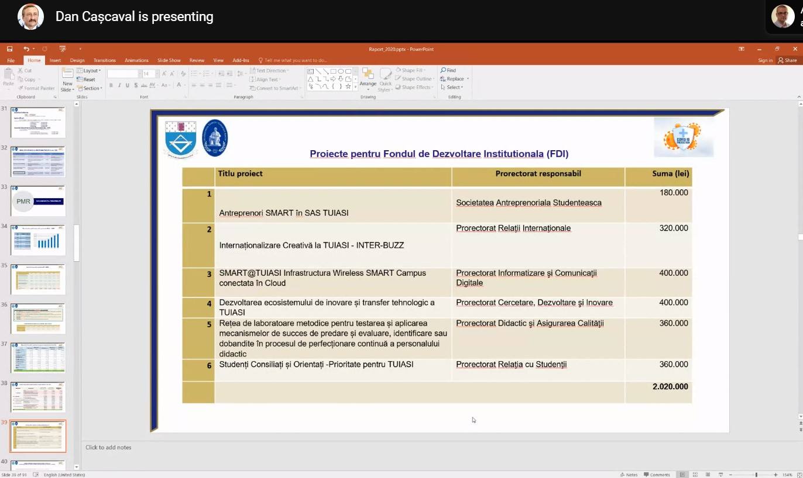Clear all text formatting

pyautogui.click(x=182, y=74)
